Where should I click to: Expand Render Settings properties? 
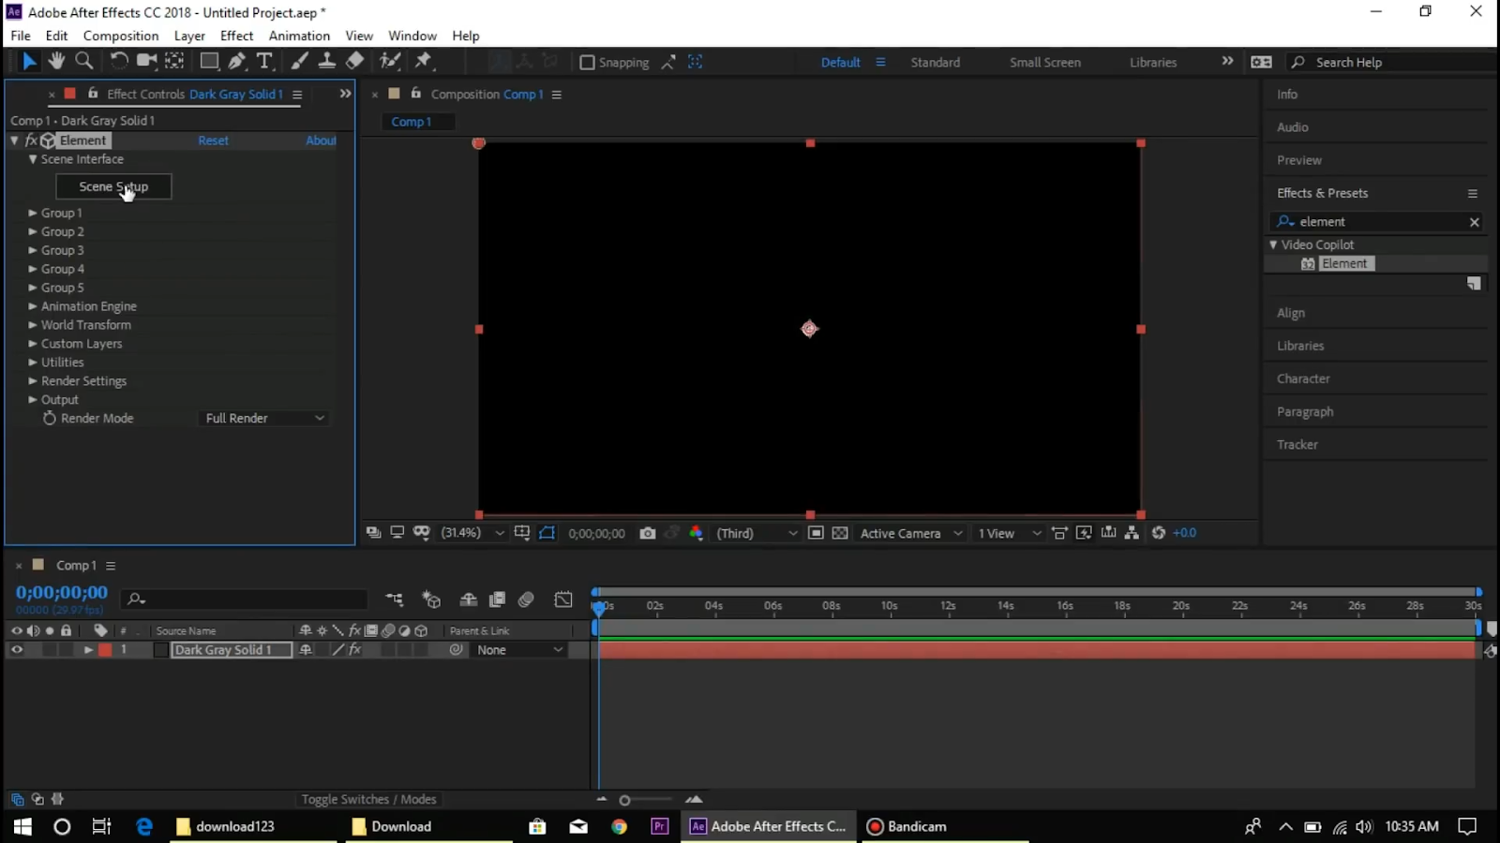click(33, 382)
